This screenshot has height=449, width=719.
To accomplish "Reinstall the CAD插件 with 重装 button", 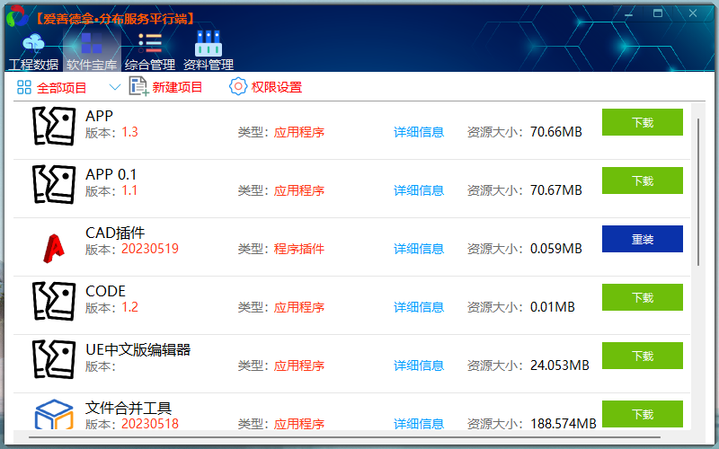I will 642,239.
